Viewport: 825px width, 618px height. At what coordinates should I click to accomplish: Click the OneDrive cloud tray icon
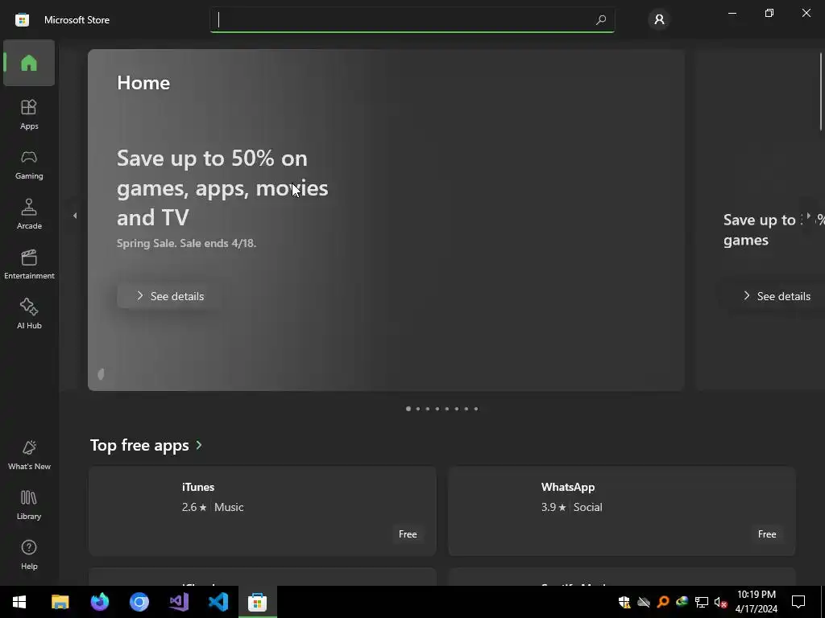coord(644,602)
